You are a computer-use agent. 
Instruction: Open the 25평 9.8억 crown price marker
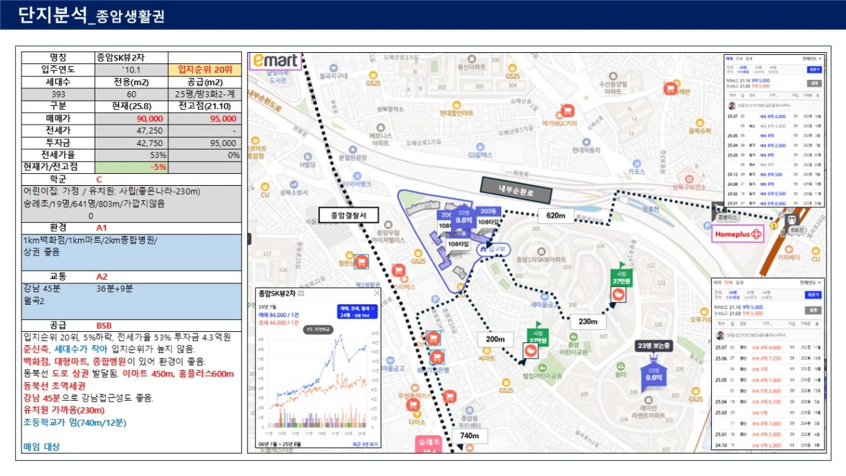tap(653, 376)
